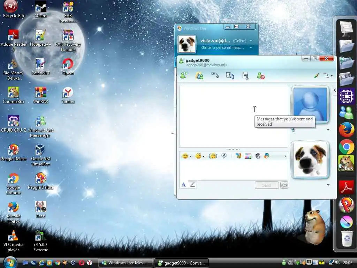Open contact display picture options arrow
The height and width of the screenshot is (268, 357).
328,130
